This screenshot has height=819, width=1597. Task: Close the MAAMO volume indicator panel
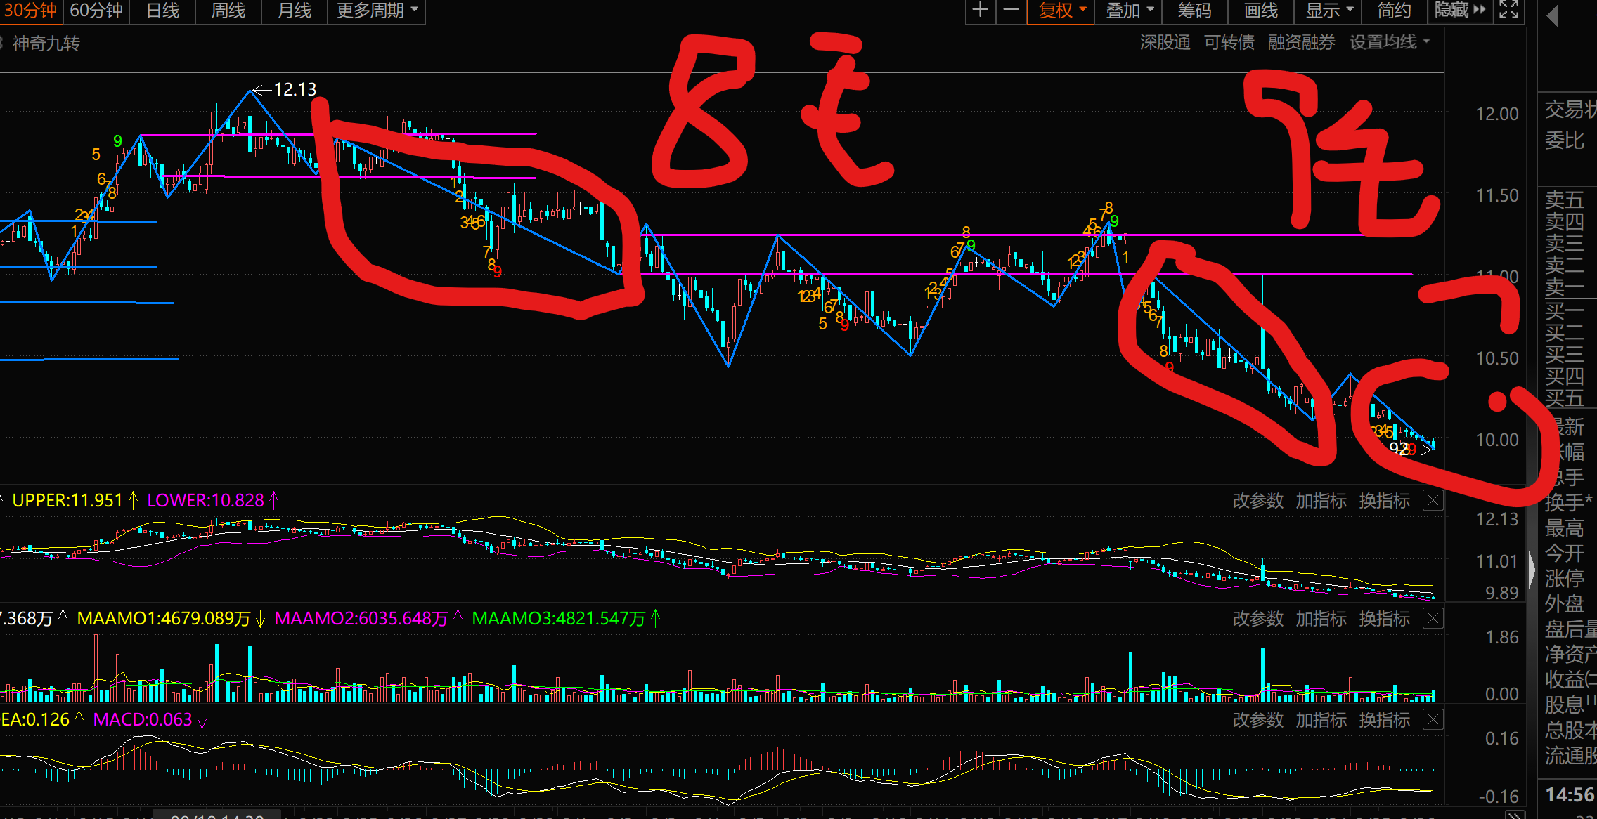point(1433,618)
